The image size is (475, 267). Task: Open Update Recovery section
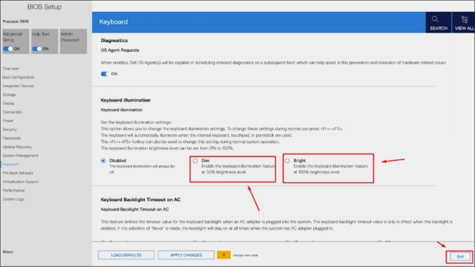tap(17, 147)
